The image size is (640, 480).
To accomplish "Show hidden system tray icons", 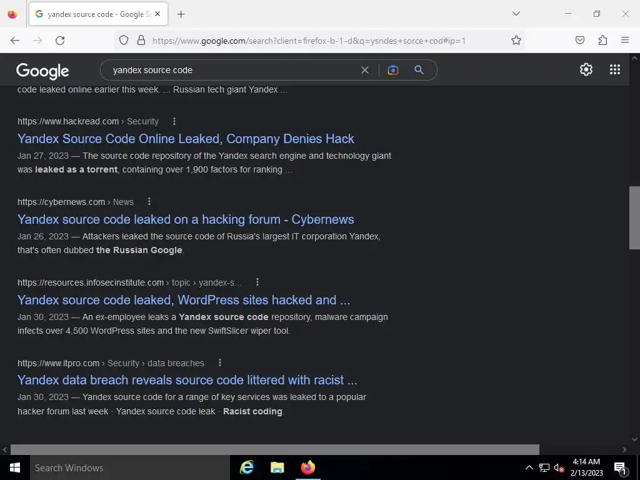I will click(529, 467).
